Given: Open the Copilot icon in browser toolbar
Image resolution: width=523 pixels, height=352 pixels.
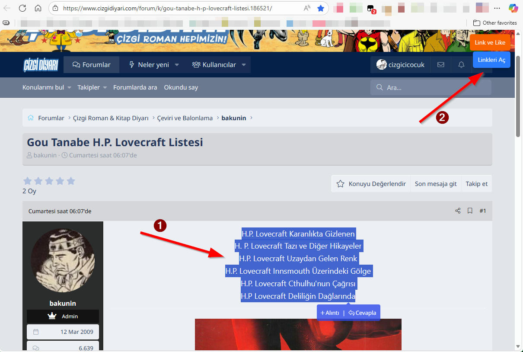Looking at the screenshot, I should [x=513, y=8].
